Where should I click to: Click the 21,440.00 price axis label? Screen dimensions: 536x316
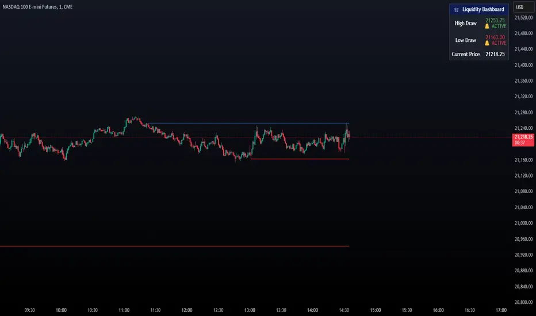[x=523, y=49]
